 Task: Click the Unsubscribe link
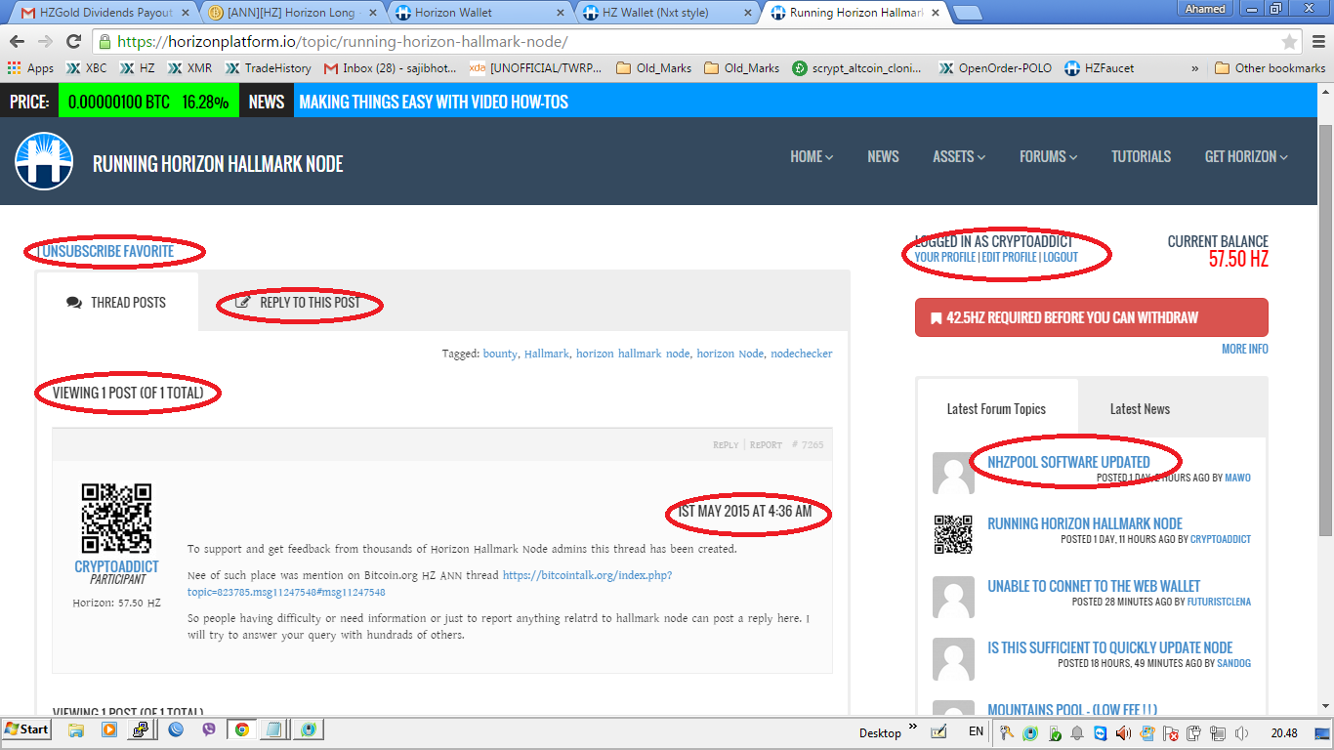coord(82,251)
